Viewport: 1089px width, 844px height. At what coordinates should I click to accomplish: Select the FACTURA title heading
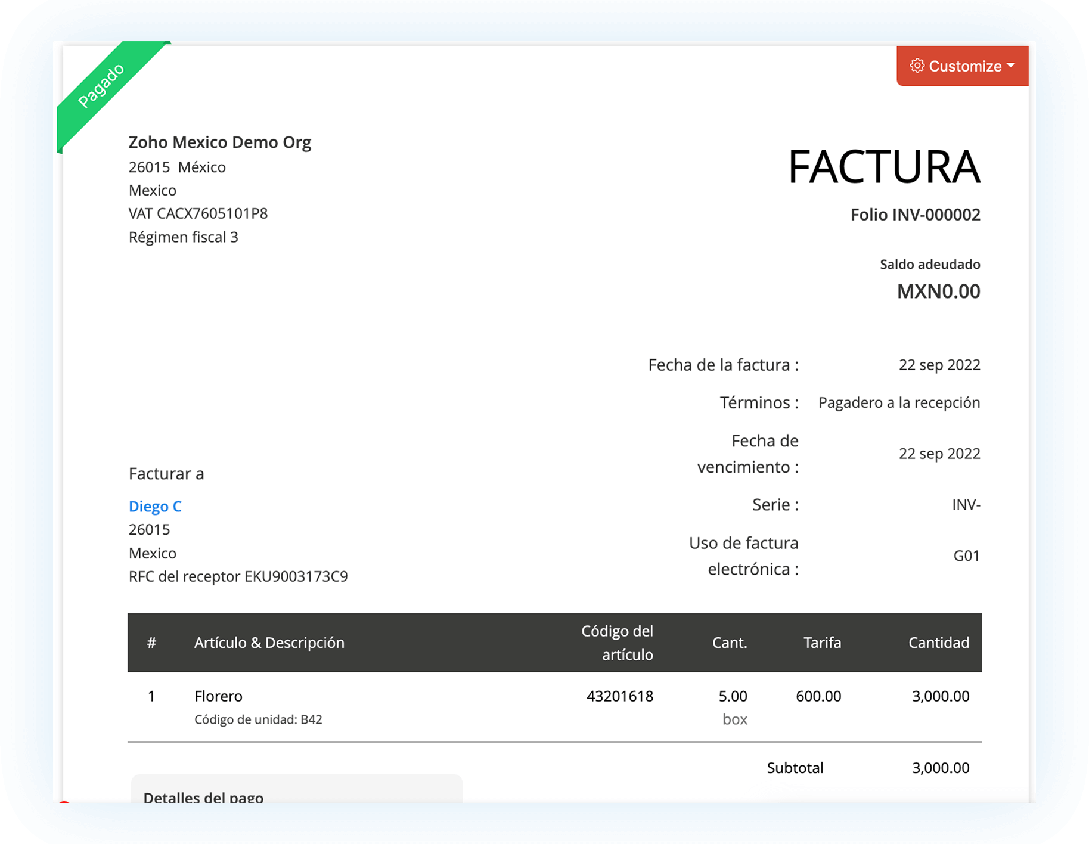(x=883, y=167)
